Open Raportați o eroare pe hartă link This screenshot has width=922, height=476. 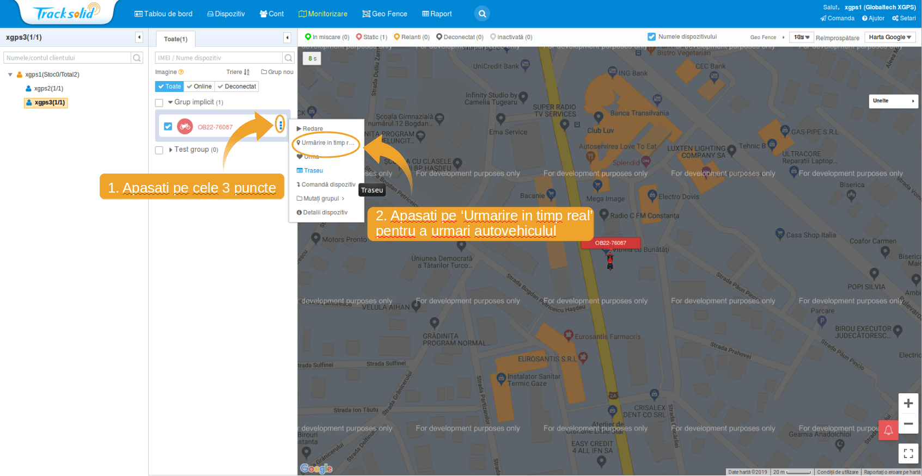click(x=892, y=472)
